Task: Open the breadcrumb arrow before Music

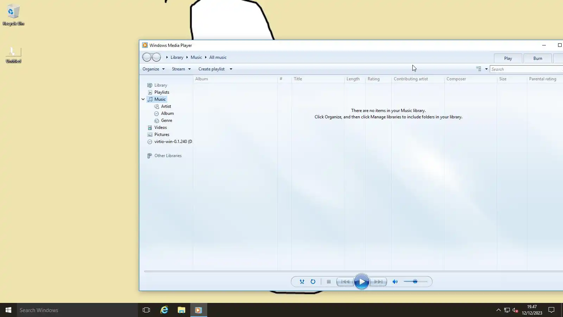Action: click(x=187, y=57)
